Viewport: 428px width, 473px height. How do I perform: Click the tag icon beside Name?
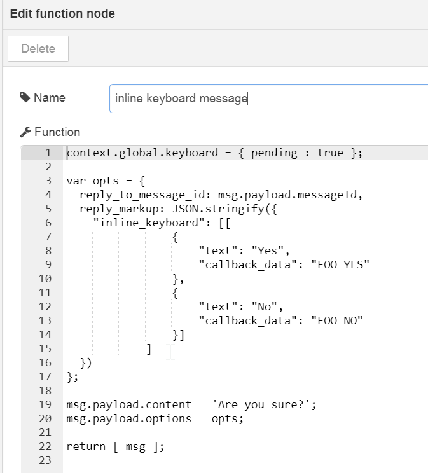click(x=25, y=98)
